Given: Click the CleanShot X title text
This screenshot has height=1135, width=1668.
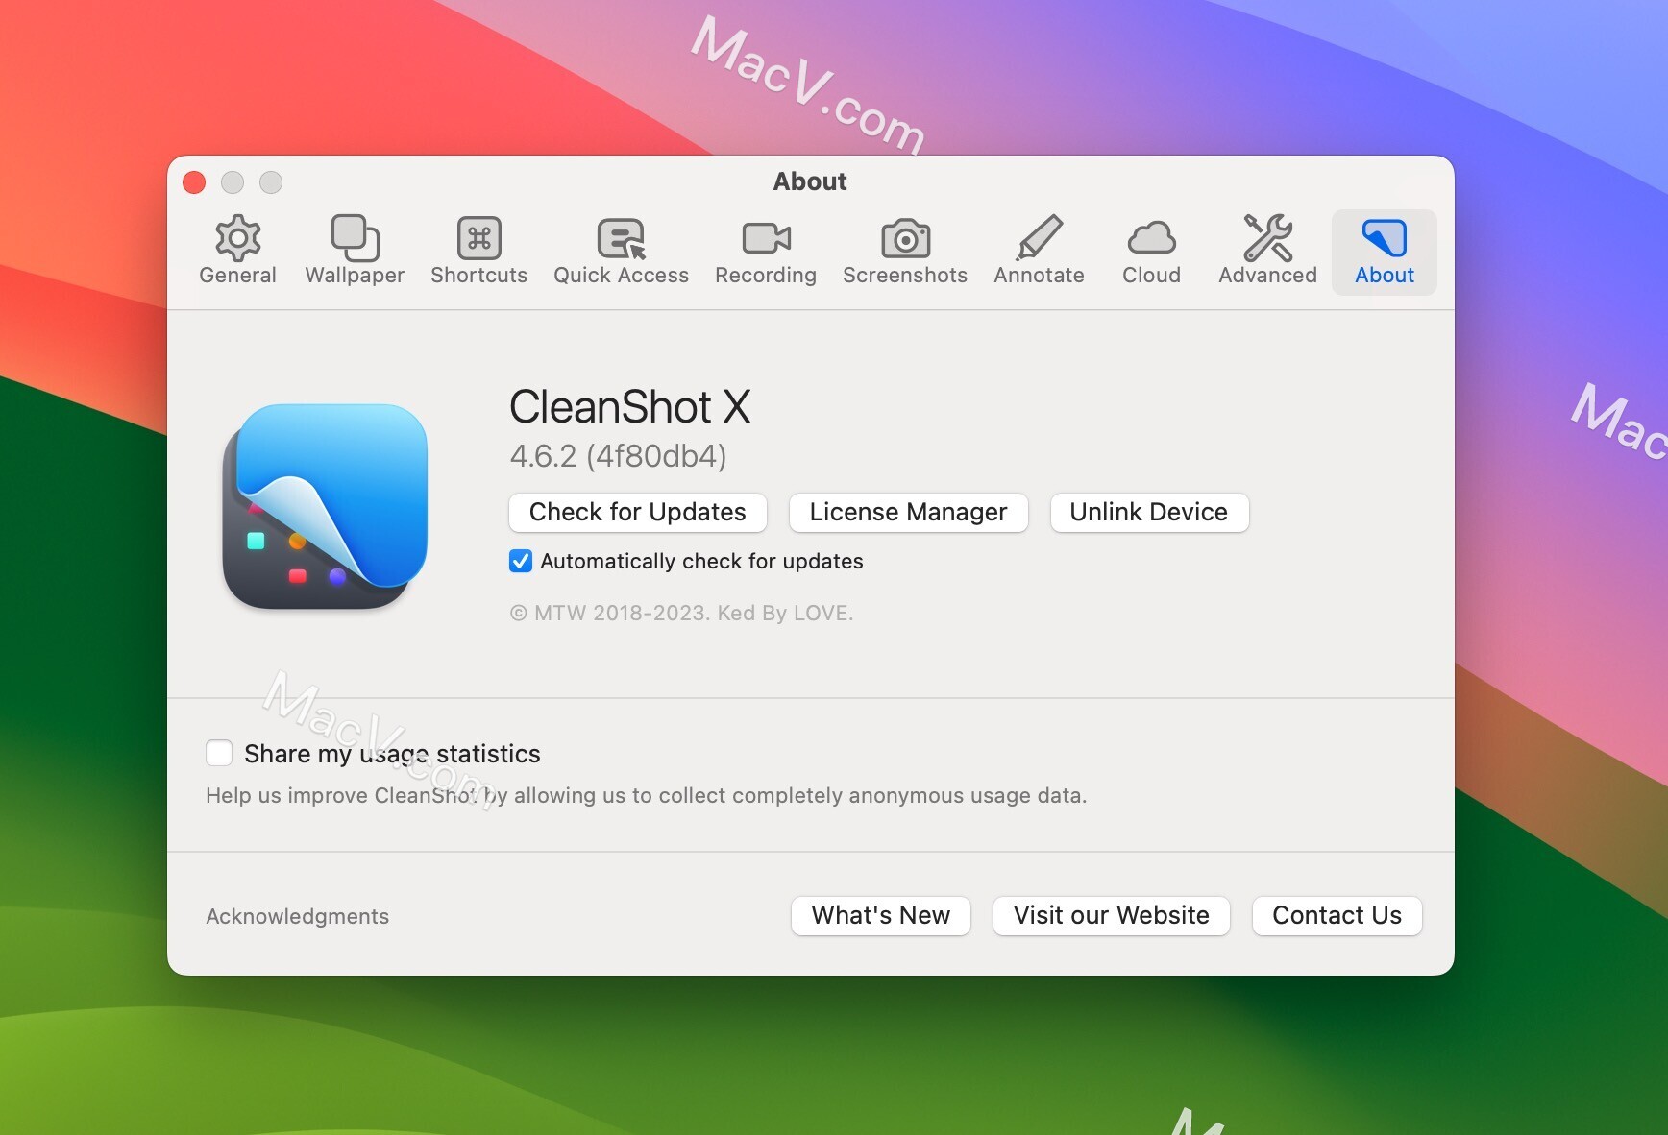Looking at the screenshot, I should [x=629, y=406].
